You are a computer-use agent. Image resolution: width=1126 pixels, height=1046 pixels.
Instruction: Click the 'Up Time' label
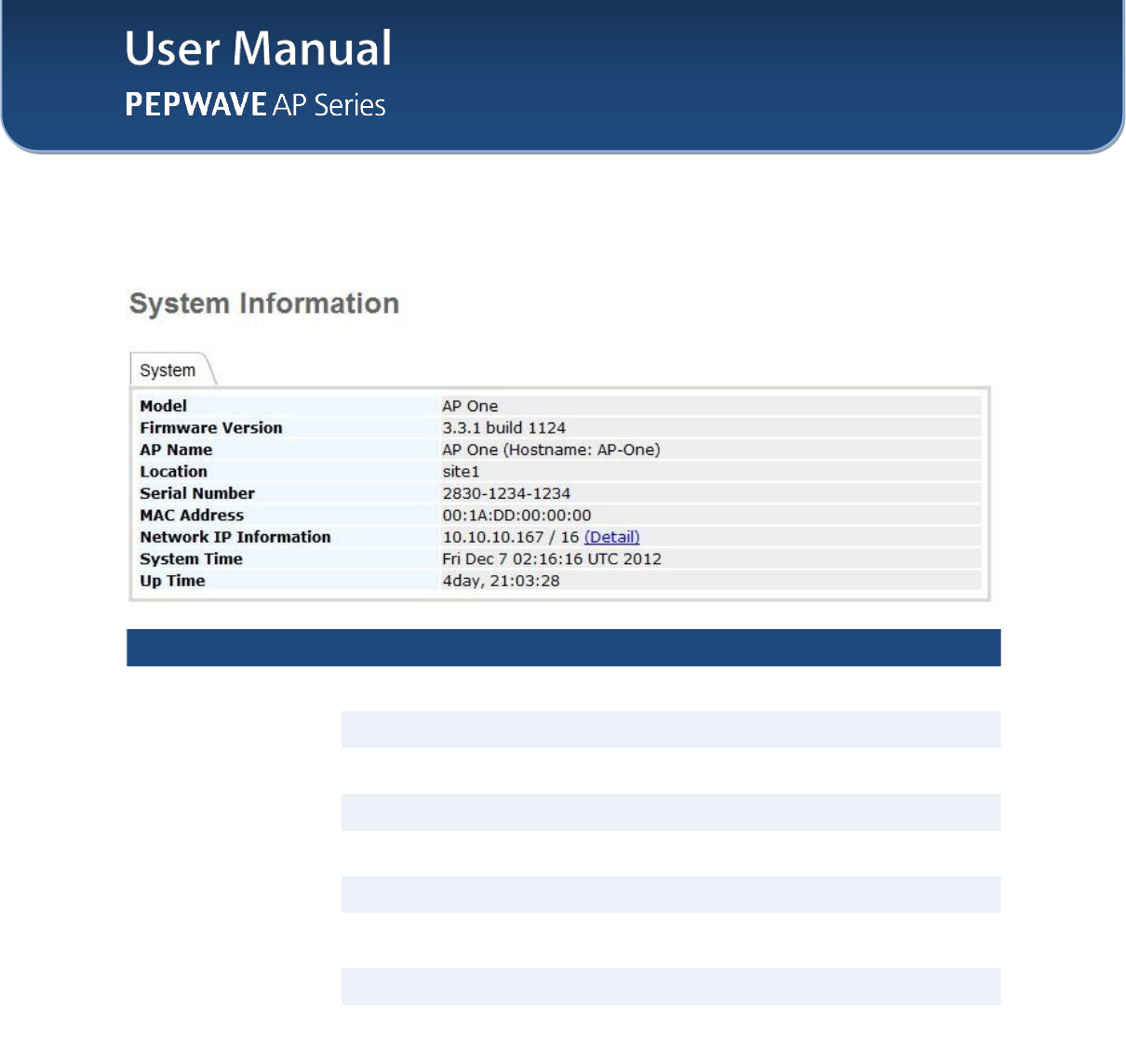172,581
